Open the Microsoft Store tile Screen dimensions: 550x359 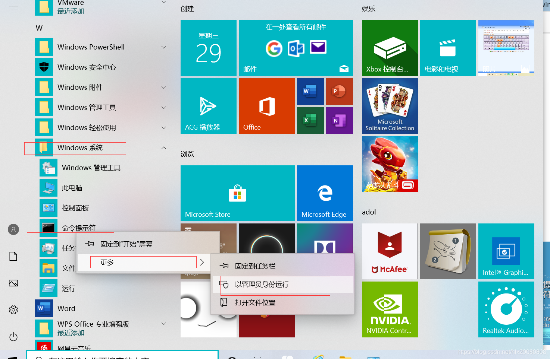tap(237, 193)
